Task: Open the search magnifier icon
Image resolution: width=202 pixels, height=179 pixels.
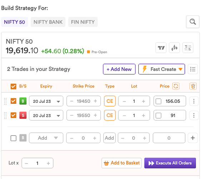Action: point(193,22)
